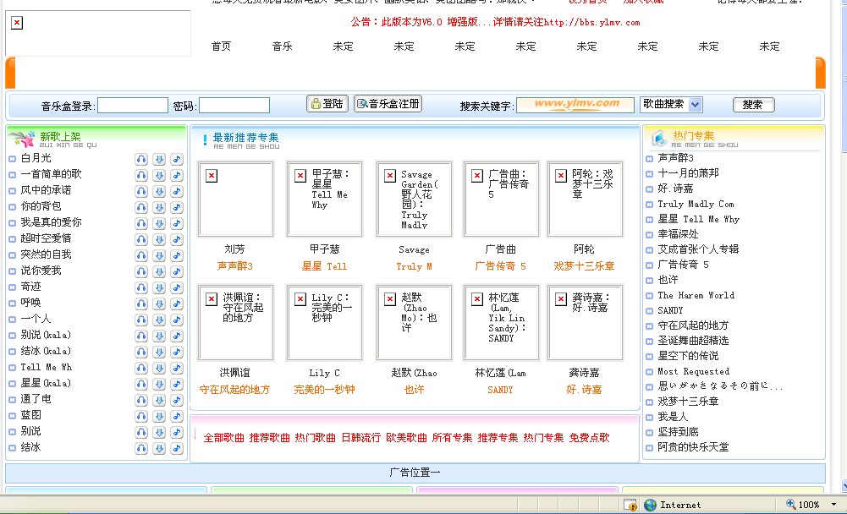847x514 pixels.
Task: Click the download icon for 星星(kala)
Action: coord(159,384)
